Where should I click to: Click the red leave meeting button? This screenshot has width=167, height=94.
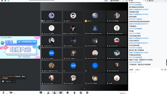[123, 93]
